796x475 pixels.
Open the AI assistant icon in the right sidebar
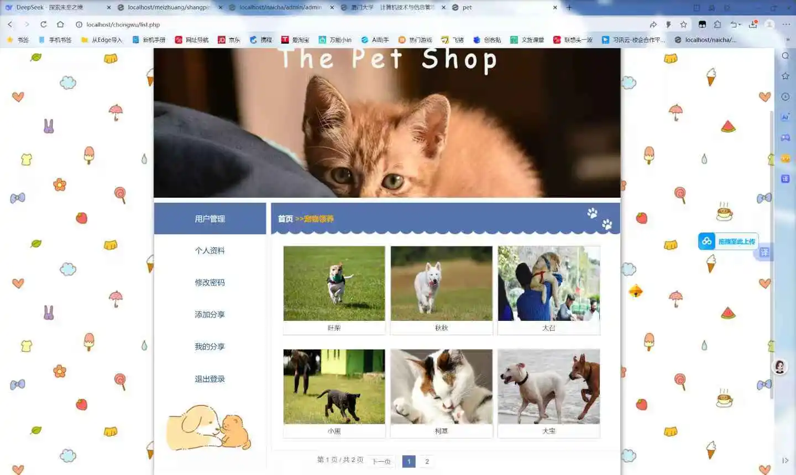pos(785,117)
